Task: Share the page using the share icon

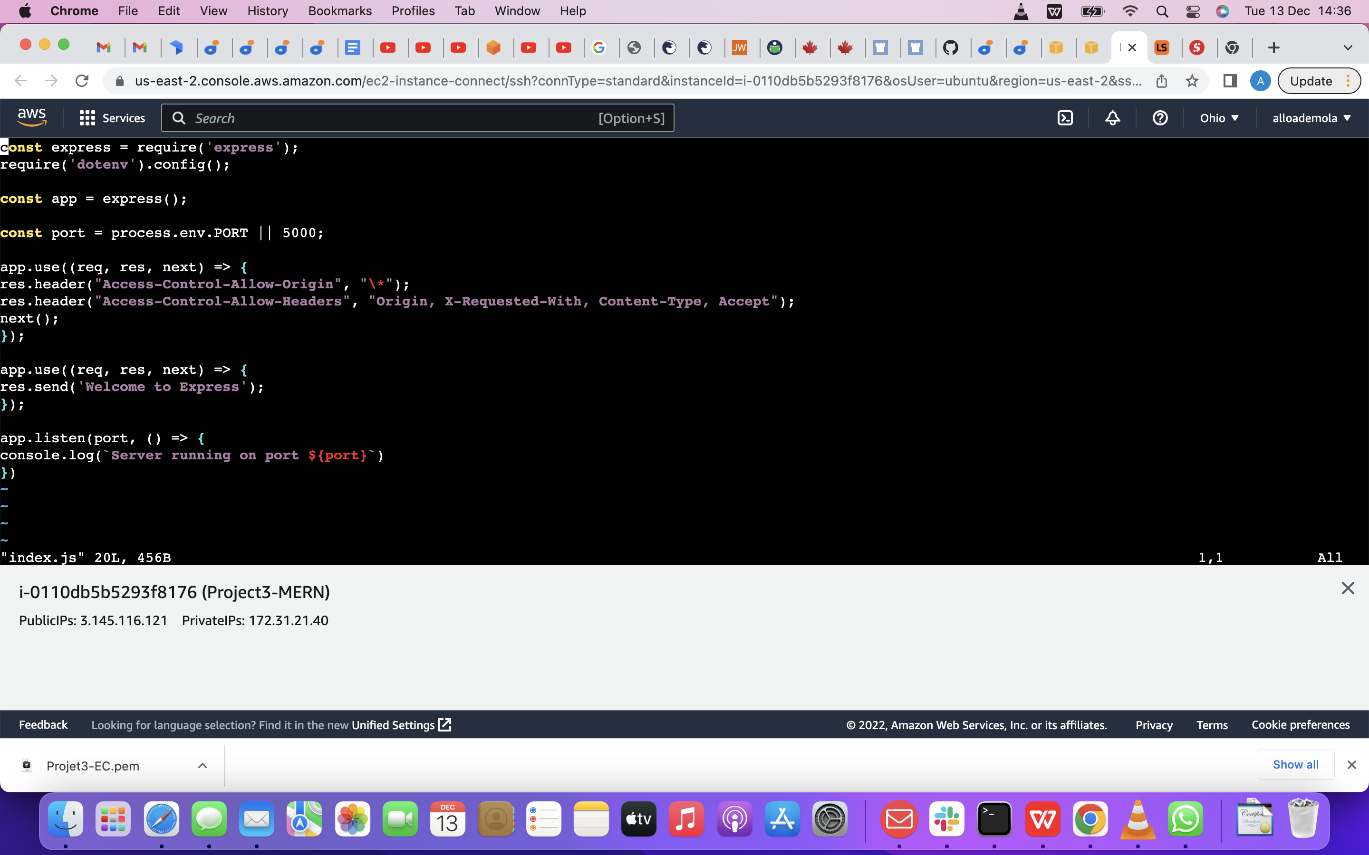Action: [x=1162, y=81]
